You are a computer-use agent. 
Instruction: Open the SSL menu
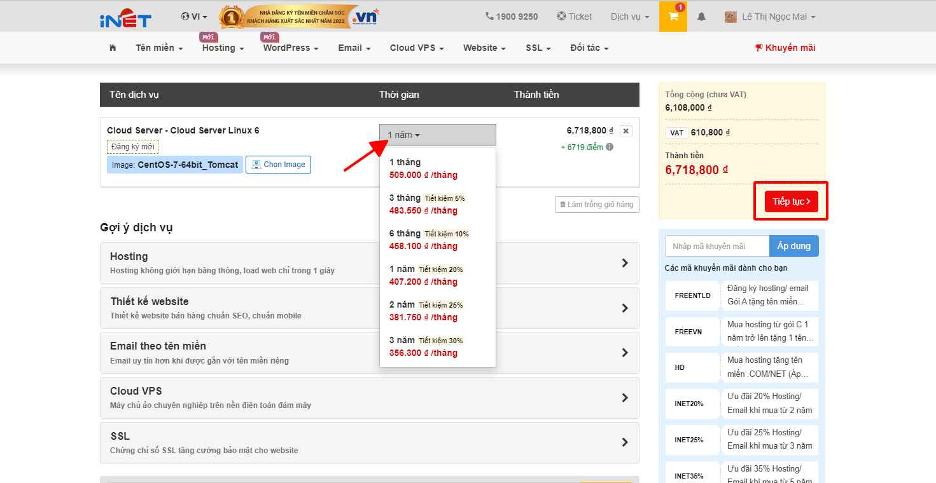538,48
